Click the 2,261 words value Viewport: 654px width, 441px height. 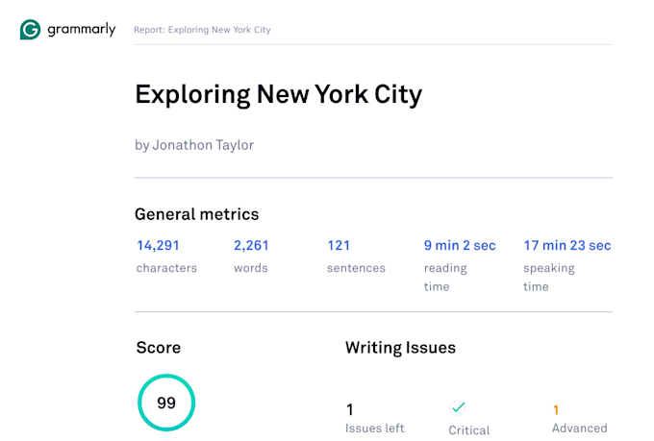coord(251,246)
